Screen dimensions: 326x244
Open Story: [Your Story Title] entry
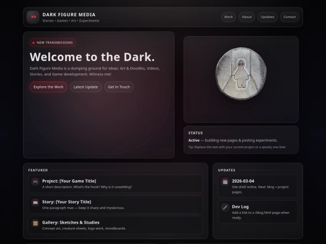(x=115, y=205)
